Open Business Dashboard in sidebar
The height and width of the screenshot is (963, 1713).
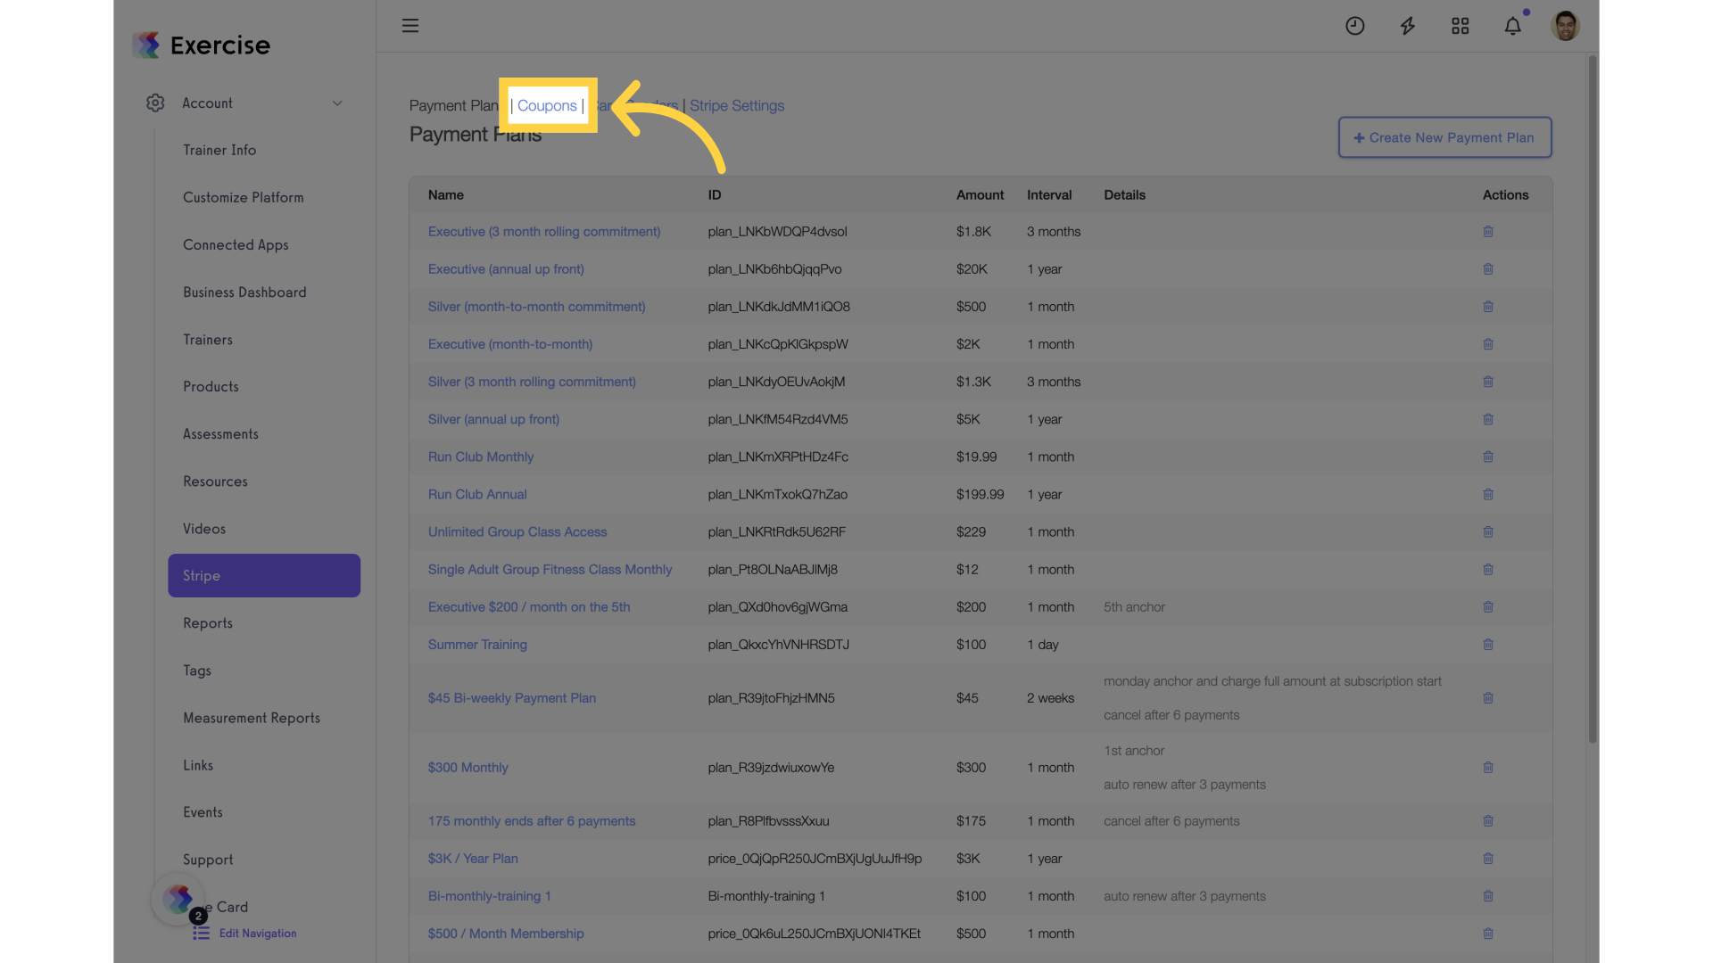pos(244,292)
